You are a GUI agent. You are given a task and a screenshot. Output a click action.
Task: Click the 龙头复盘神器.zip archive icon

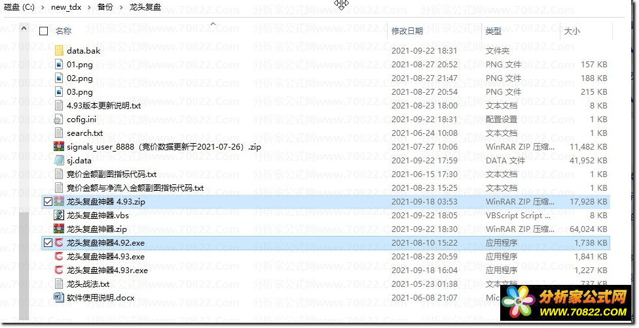coord(59,229)
